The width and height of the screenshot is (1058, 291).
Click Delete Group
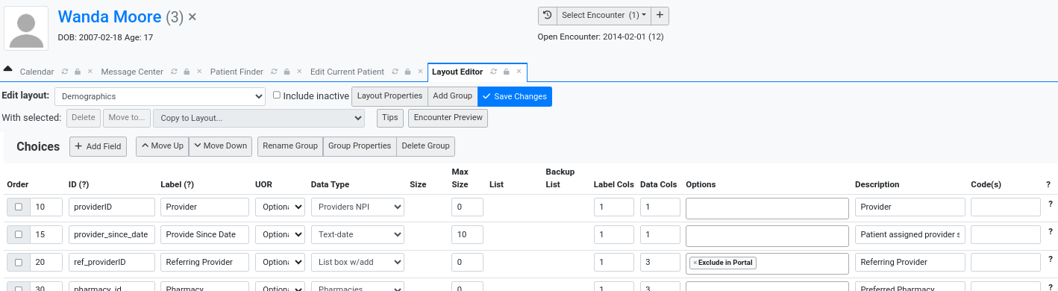pyautogui.click(x=425, y=146)
